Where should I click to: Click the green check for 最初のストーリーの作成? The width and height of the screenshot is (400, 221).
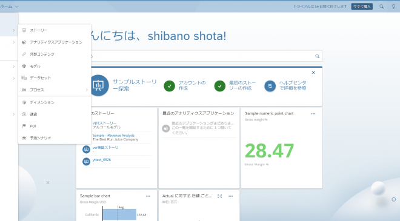(x=219, y=86)
